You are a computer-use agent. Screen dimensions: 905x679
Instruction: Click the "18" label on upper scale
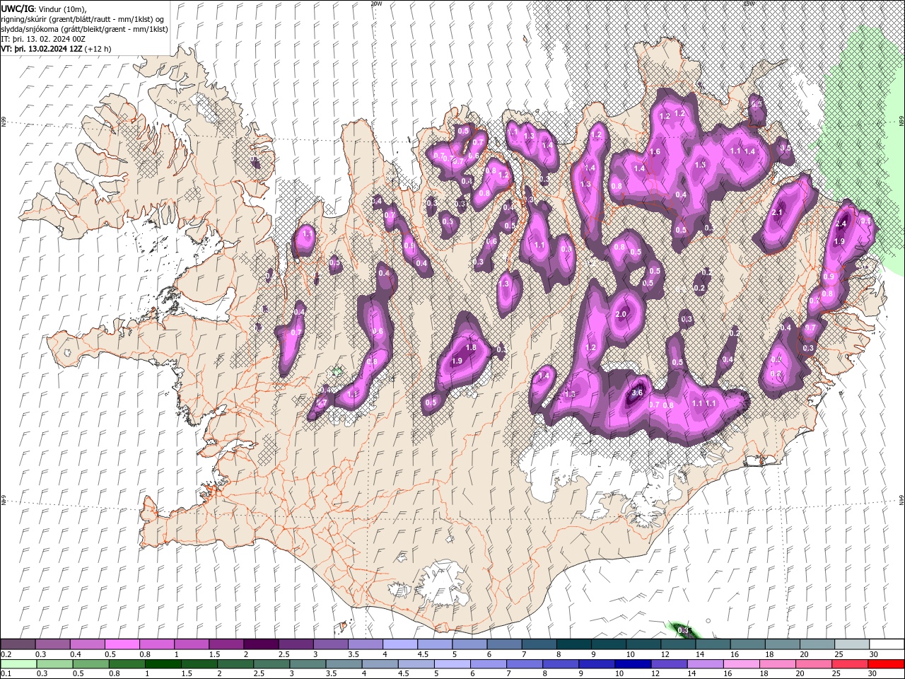(x=769, y=654)
